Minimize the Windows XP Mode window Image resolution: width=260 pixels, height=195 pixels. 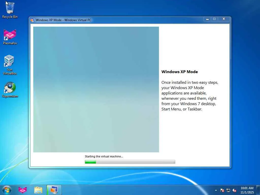click(207, 19)
